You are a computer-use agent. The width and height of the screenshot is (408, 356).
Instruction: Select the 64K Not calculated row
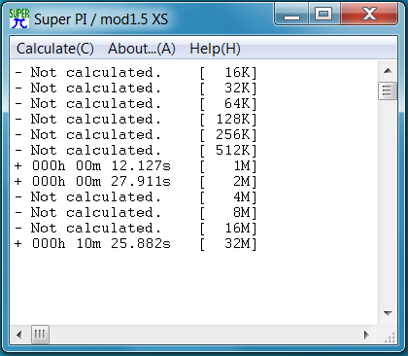(x=136, y=104)
